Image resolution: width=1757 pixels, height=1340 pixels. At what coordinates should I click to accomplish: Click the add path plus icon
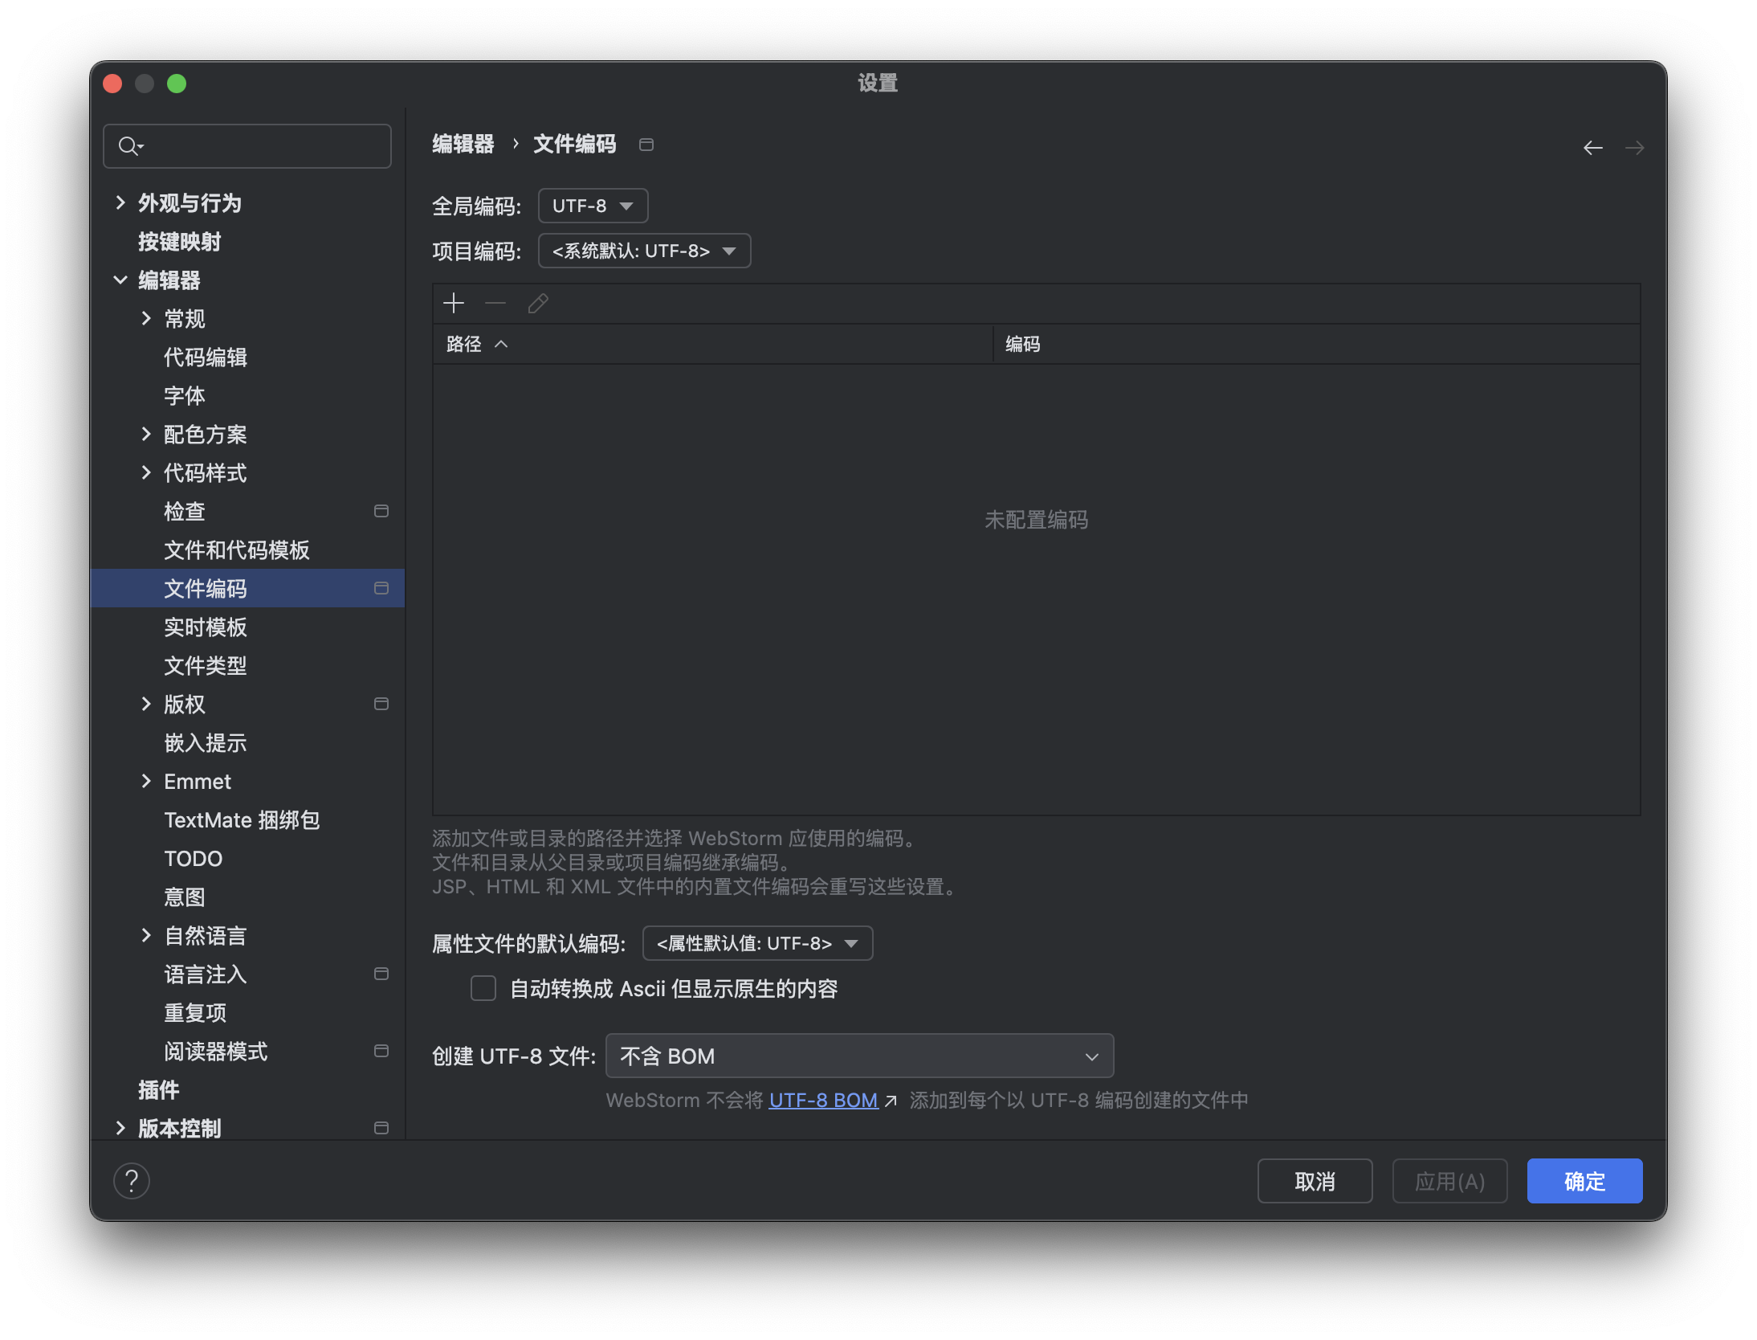[454, 304]
